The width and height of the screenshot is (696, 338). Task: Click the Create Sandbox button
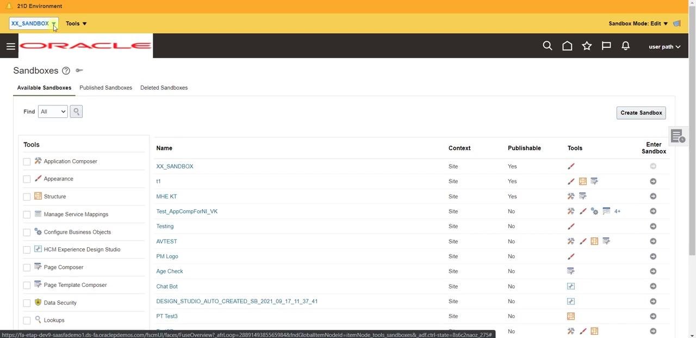641,112
